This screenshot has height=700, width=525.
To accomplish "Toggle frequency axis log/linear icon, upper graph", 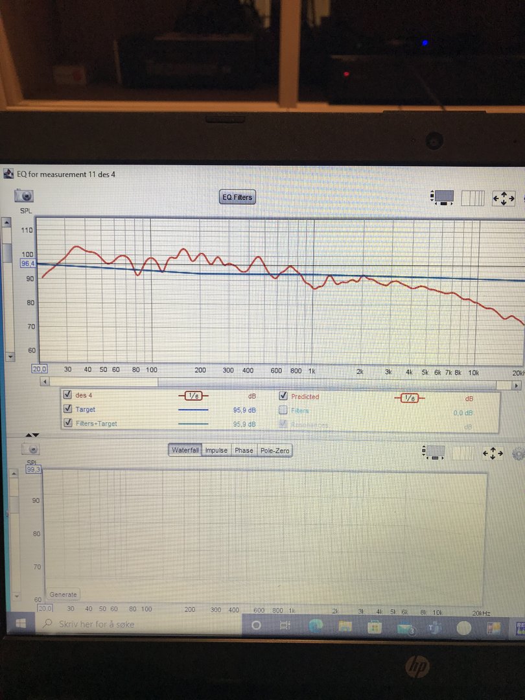I will click(472, 198).
